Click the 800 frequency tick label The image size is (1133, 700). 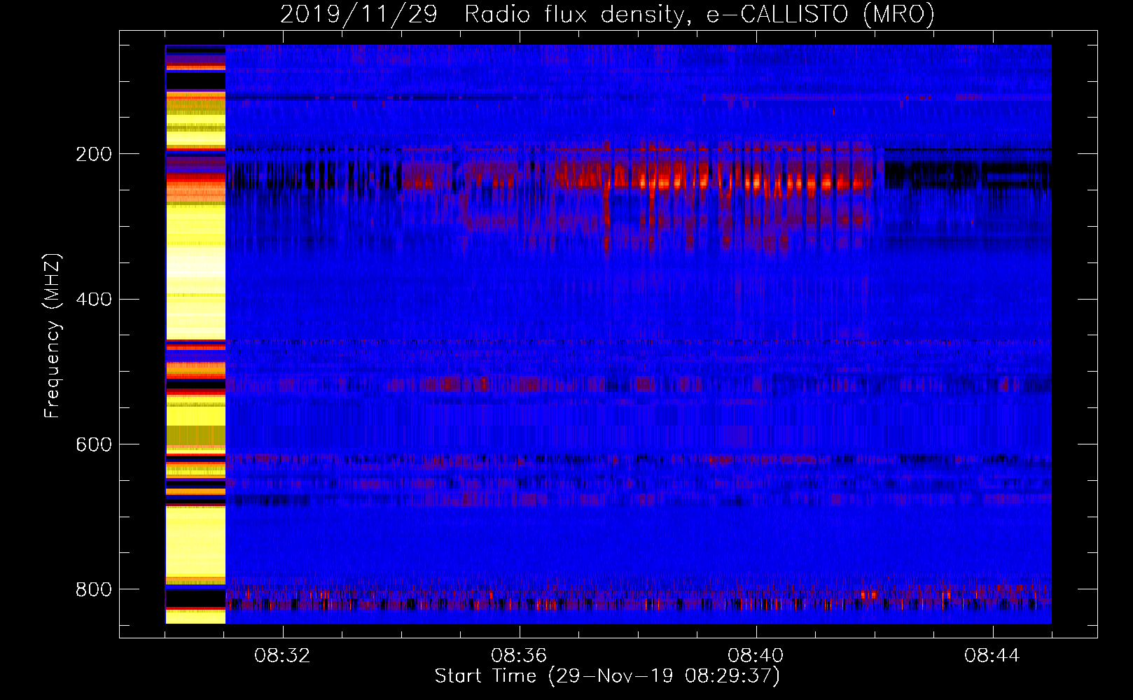94,589
